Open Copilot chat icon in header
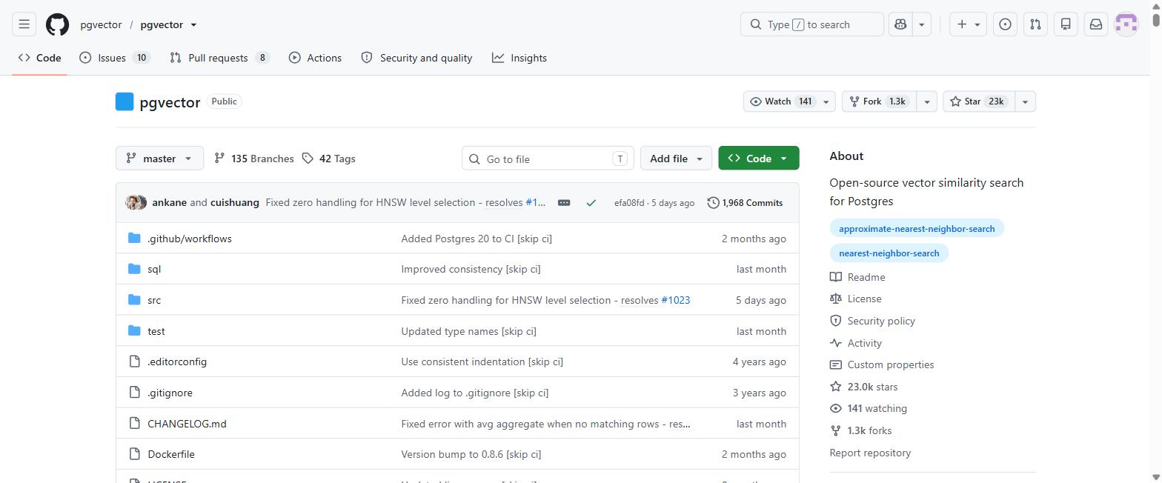 point(900,24)
